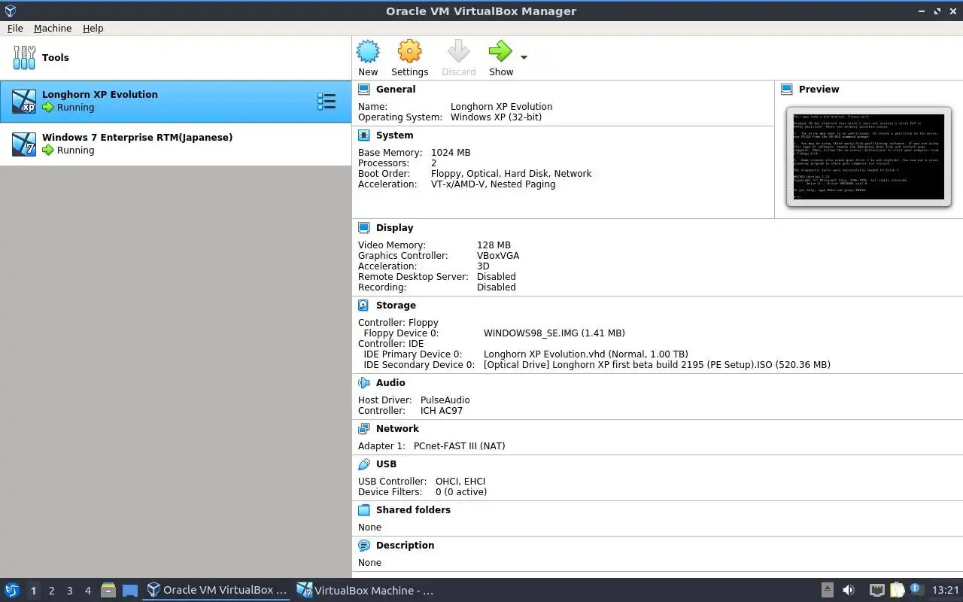
Task: Click the network tray icon
Action: [x=876, y=590]
